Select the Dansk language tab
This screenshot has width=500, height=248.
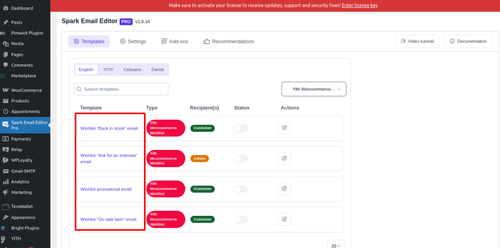click(x=158, y=69)
